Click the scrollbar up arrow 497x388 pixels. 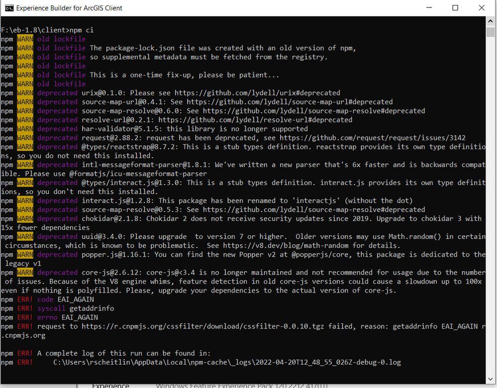click(491, 21)
